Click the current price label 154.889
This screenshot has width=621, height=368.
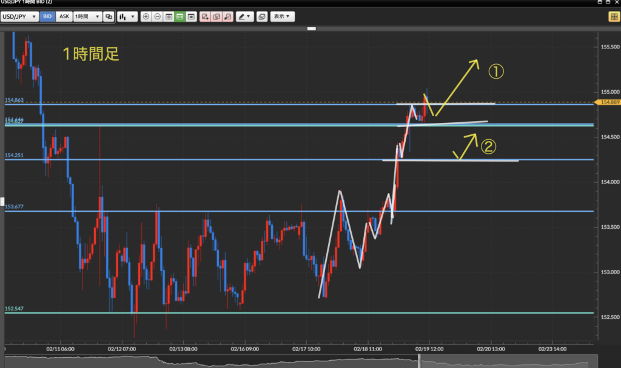(x=608, y=103)
